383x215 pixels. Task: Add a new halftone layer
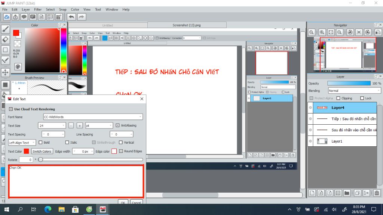338,193
